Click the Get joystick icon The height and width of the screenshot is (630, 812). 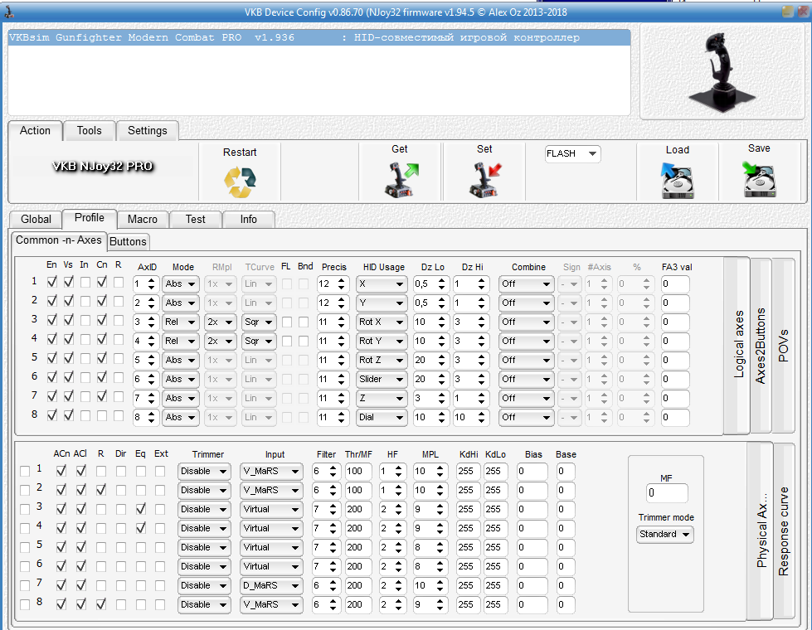(x=401, y=180)
